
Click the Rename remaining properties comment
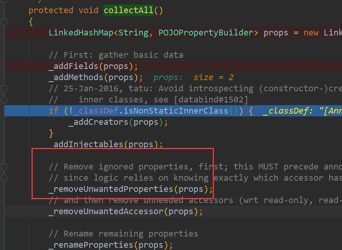(x=123, y=234)
